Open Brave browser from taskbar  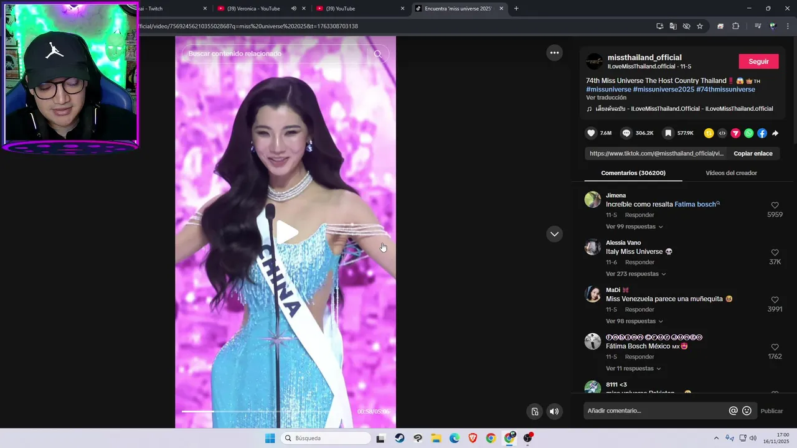pyautogui.click(x=473, y=439)
